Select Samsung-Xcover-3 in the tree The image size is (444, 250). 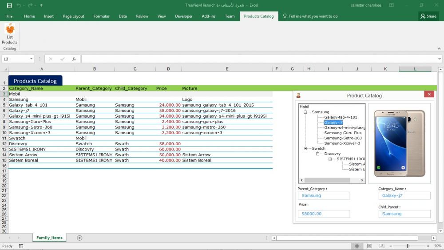point(342,143)
